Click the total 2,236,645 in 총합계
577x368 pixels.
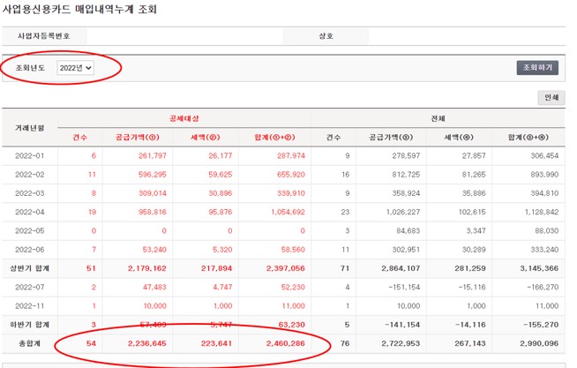147,343
